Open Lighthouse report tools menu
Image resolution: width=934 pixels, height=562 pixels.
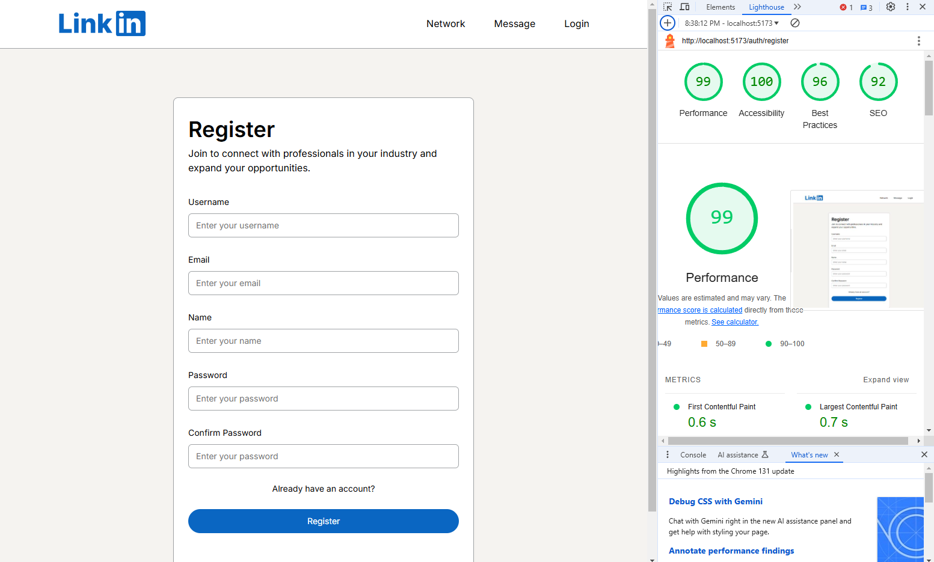point(918,41)
